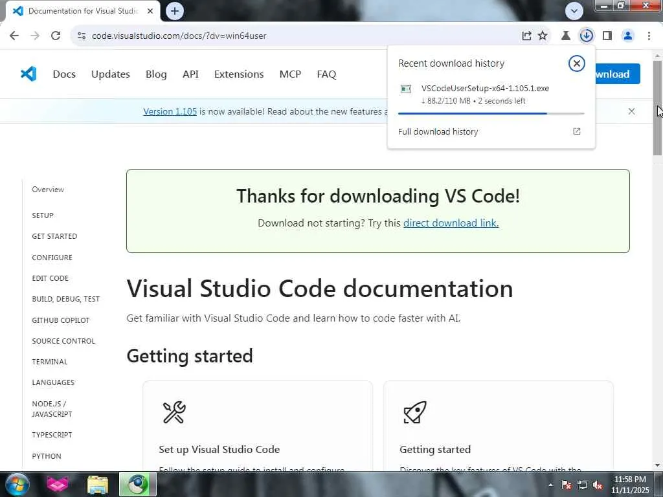663x497 pixels.
Task: Open File Explorer from taskbar
Action: tap(98, 484)
